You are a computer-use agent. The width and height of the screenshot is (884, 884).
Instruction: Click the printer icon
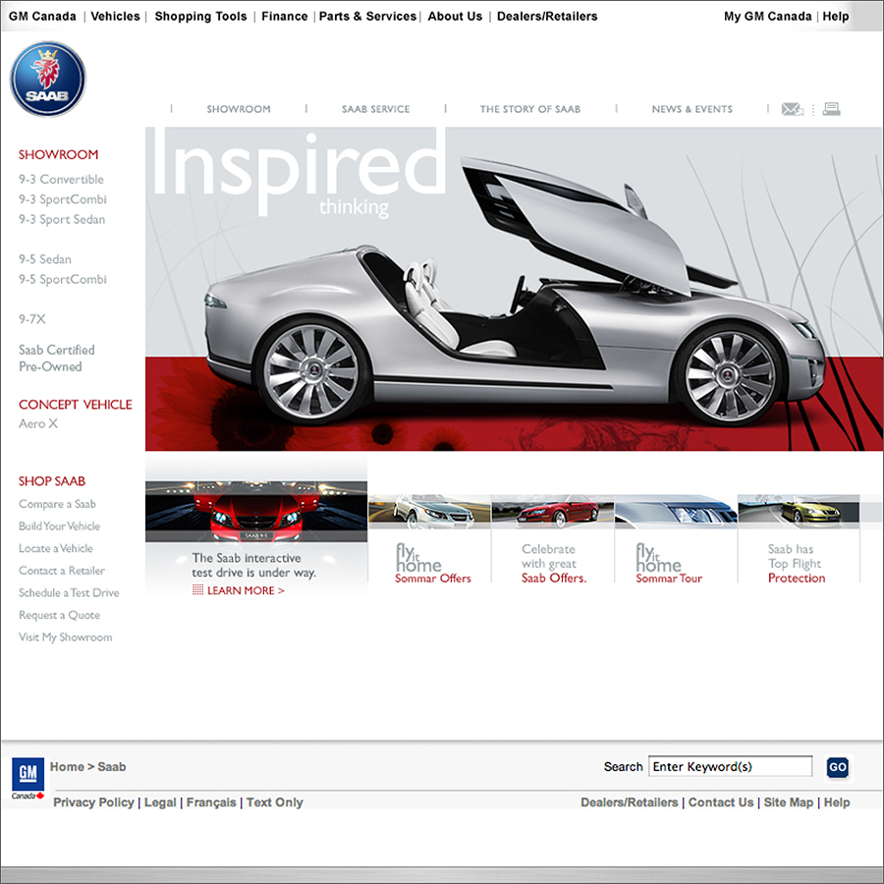[831, 109]
